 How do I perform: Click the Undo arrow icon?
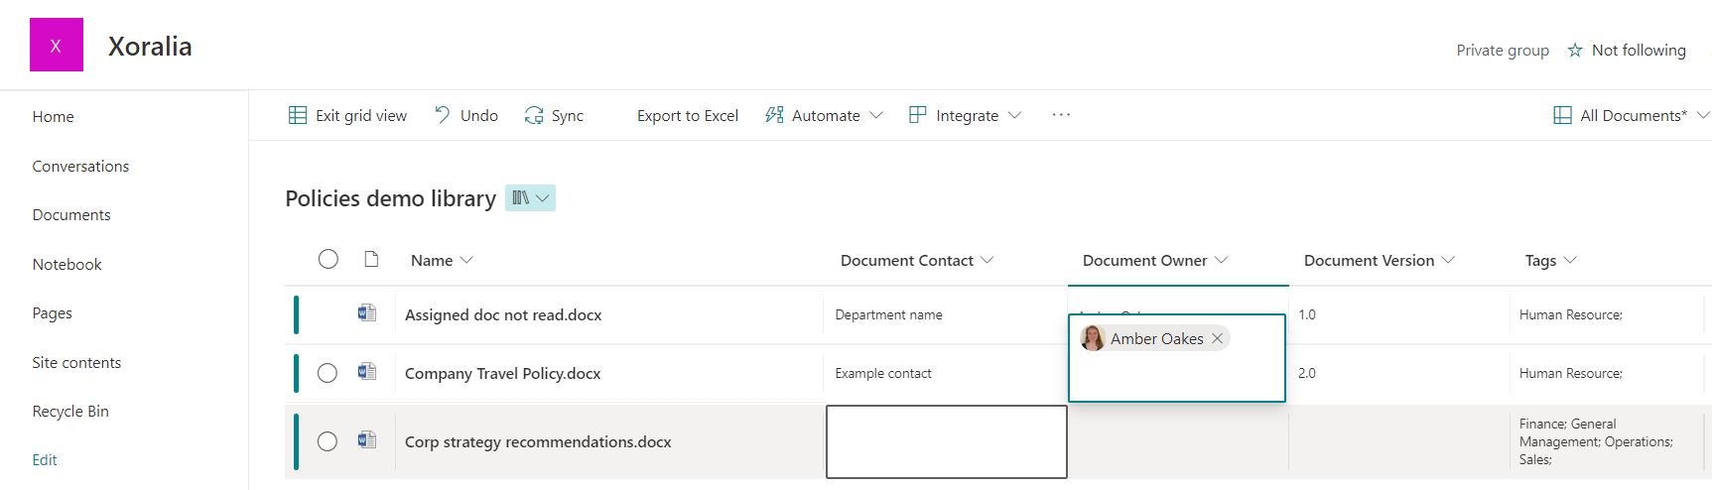point(443,115)
